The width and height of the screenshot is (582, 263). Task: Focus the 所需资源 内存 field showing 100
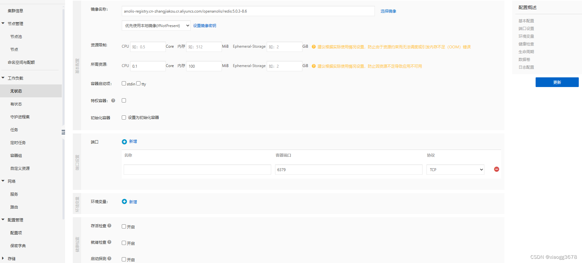(x=204, y=66)
